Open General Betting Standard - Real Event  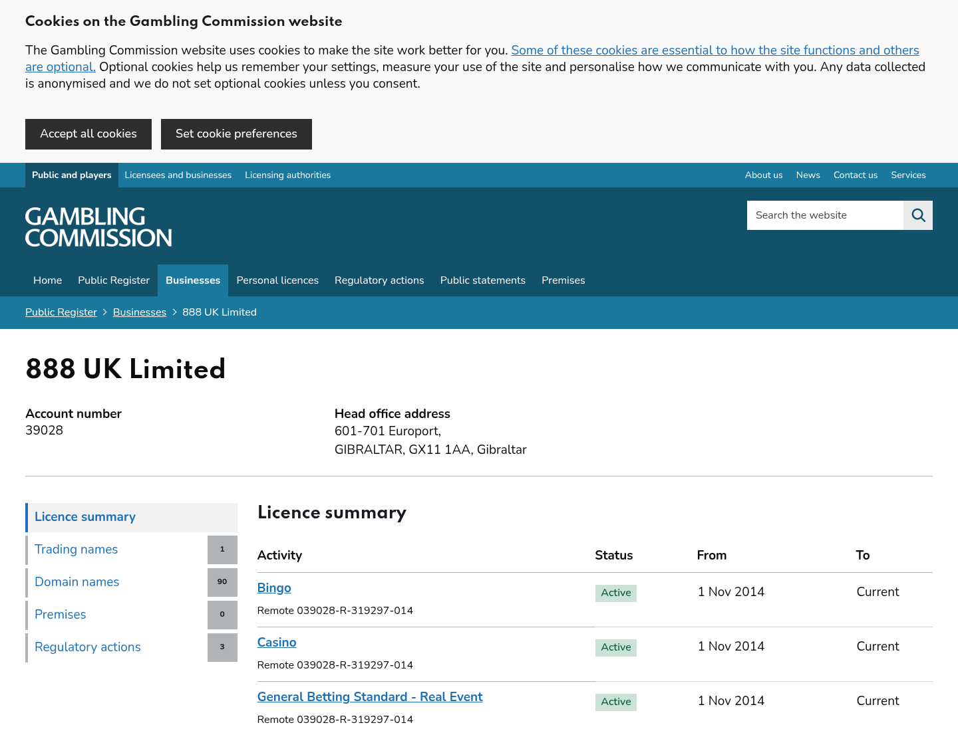(370, 697)
